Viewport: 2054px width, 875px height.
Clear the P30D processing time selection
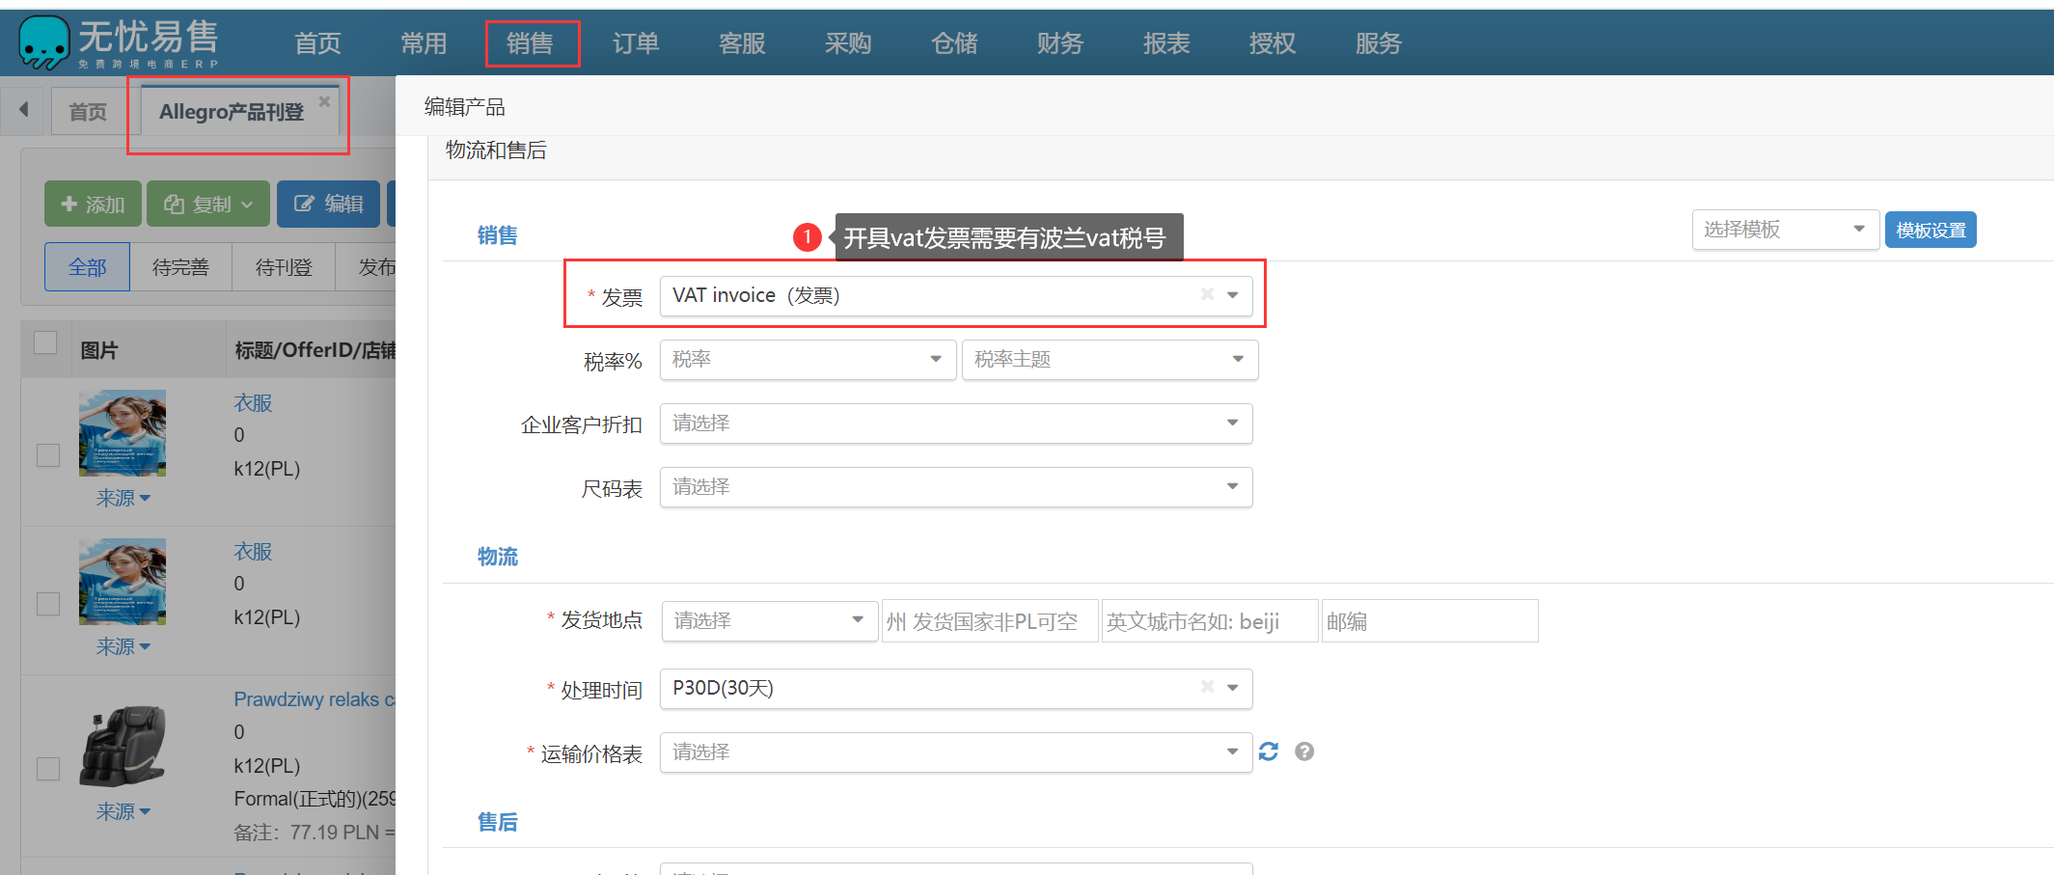pyautogui.click(x=1207, y=687)
